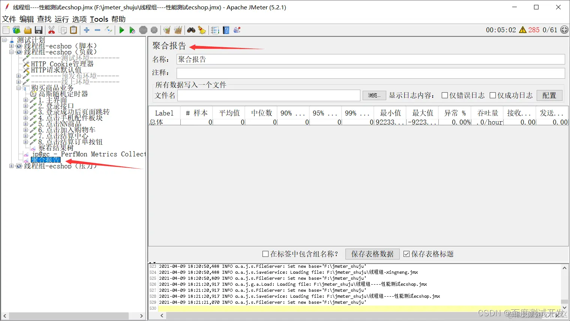Viewport: 570px width, 321px height.
Task: Click the 名称 input field
Action: coord(370,59)
